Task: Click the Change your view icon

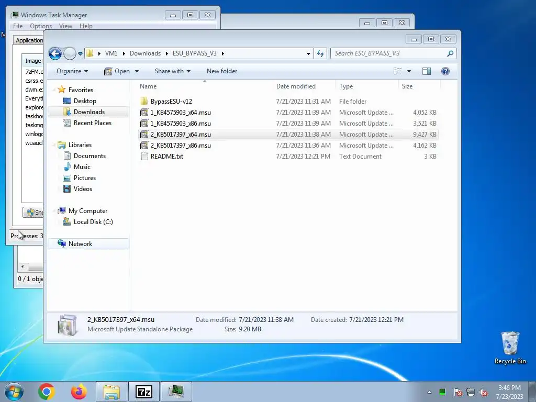Action: 398,71
